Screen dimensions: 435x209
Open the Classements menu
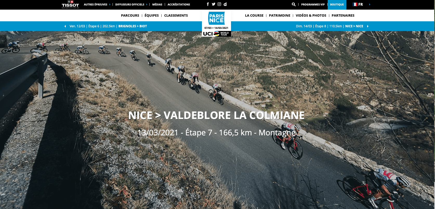click(x=176, y=16)
